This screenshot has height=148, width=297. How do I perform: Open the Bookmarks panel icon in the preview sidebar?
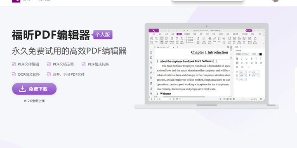coord(151,53)
